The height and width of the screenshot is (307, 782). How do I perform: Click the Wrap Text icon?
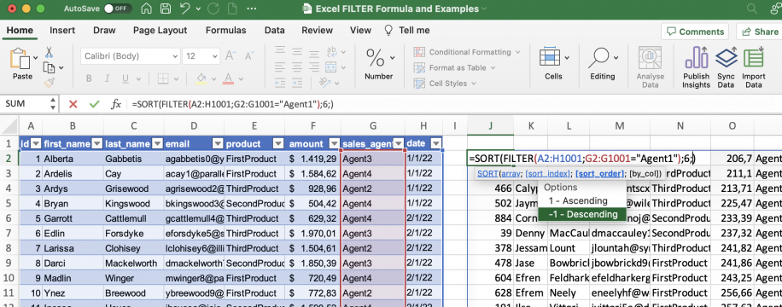pyautogui.click(x=330, y=52)
